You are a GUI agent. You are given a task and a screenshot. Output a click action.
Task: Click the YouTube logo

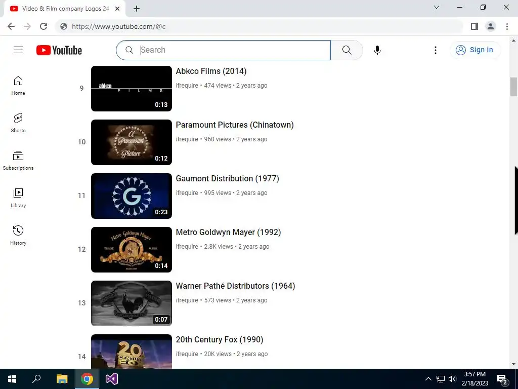(x=59, y=50)
